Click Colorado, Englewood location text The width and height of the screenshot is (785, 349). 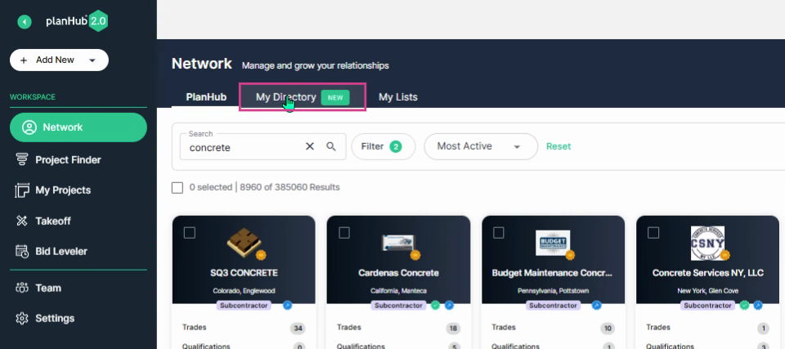[x=244, y=290]
